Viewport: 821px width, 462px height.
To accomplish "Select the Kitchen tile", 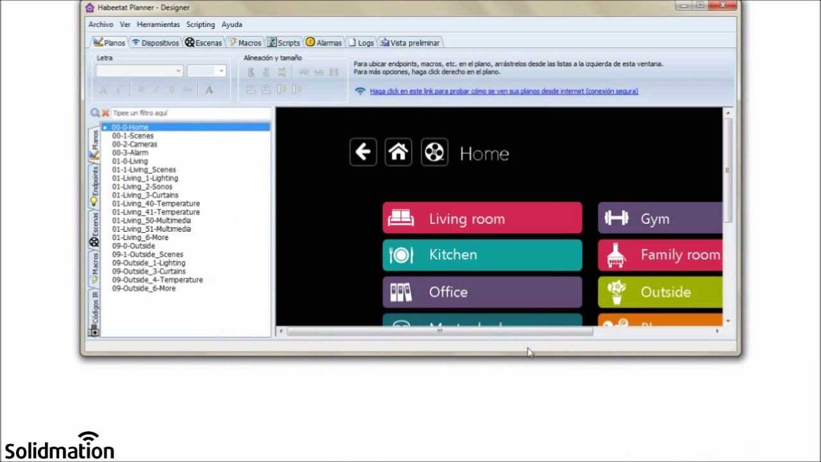I will (482, 255).
